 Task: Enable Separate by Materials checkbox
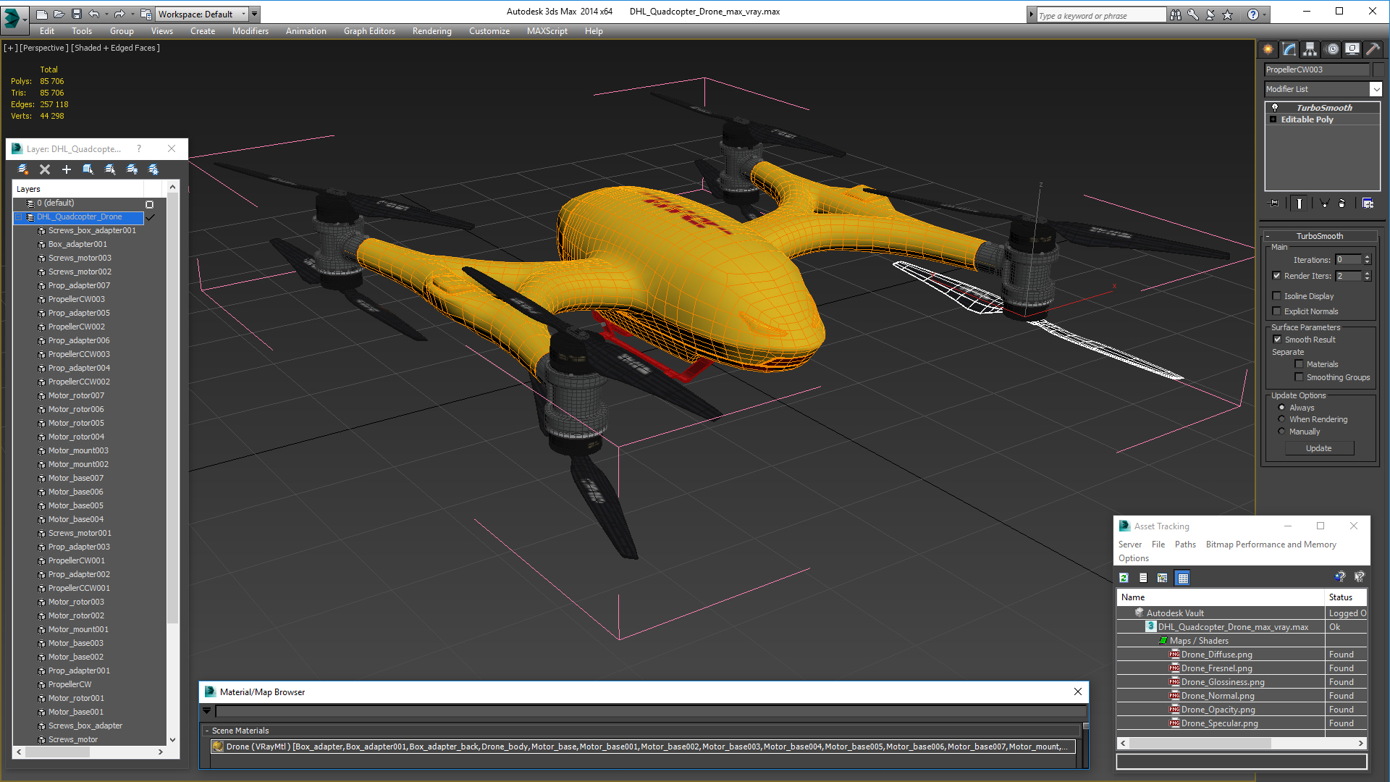(x=1300, y=364)
